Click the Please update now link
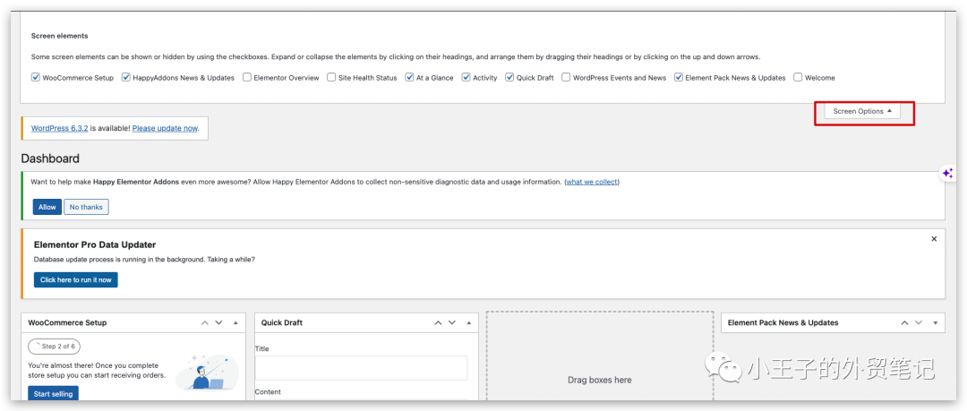The image size is (967, 411). pyautogui.click(x=165, y=128)
